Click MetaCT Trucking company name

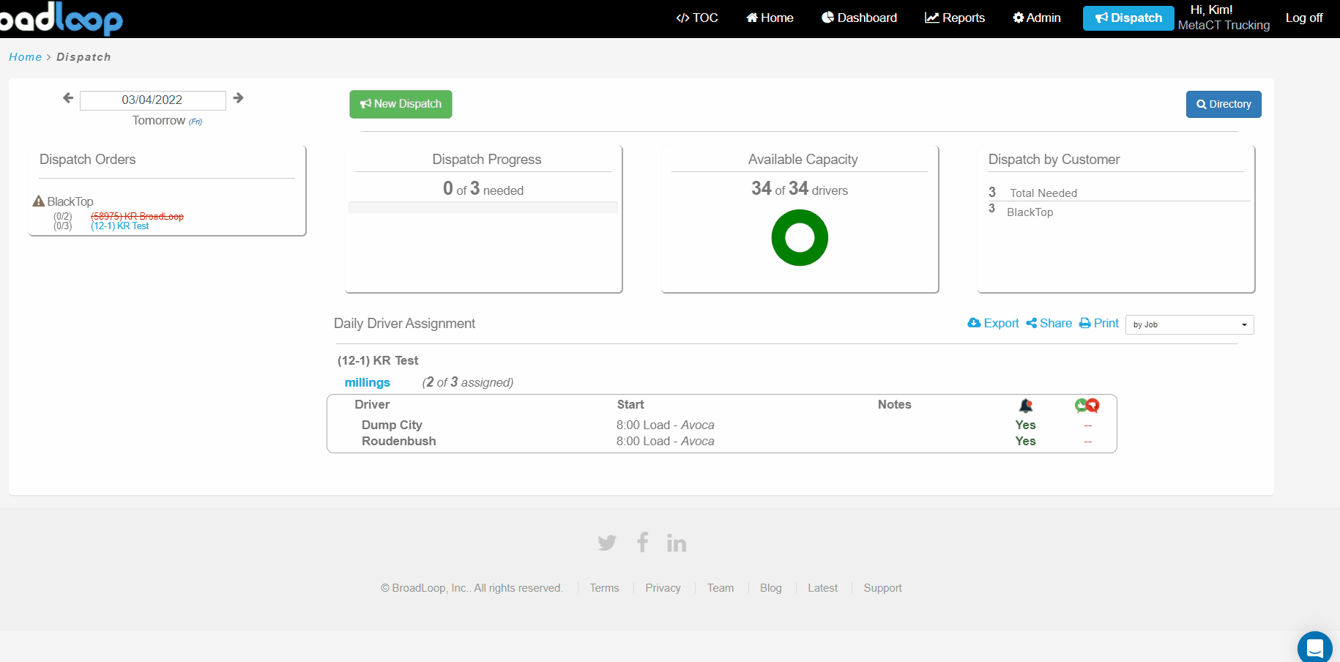(x=1224, y=25)
